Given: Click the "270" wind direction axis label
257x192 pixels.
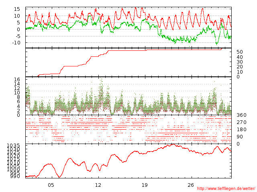Looking at the screenshot, I should [241, 122].
